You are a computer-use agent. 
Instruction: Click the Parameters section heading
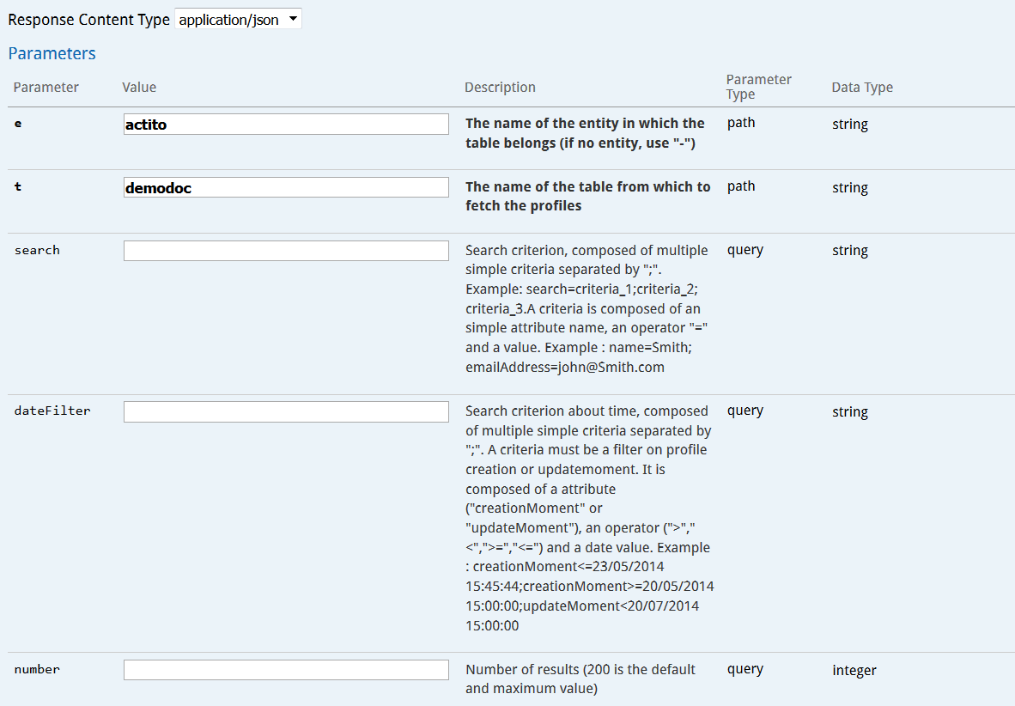point(52,53)
